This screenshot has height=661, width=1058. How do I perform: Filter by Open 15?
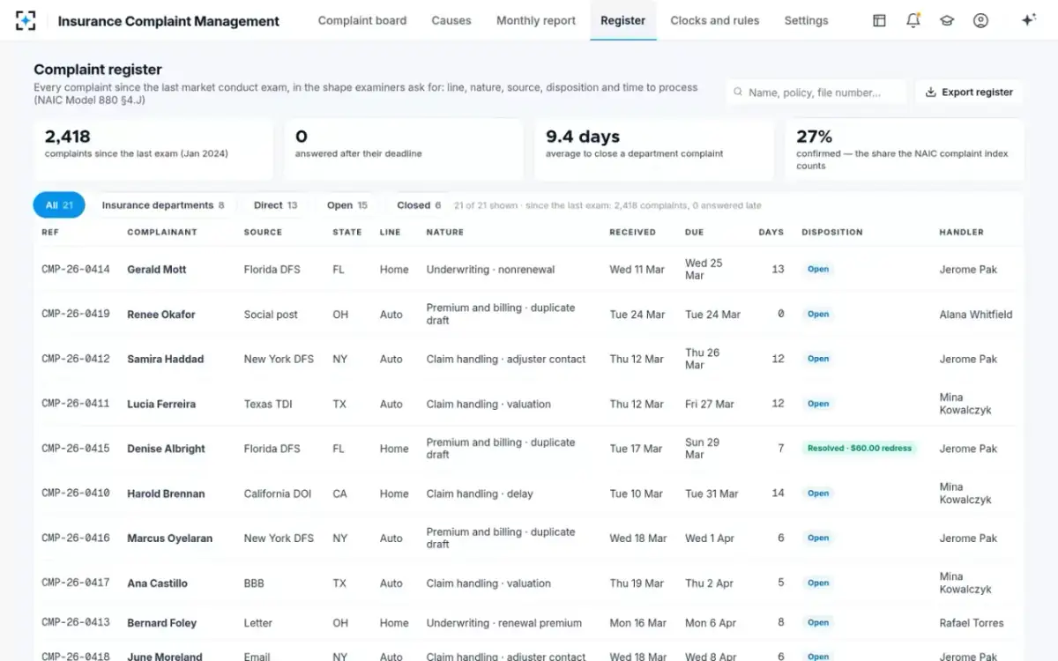(x=347, y=205)
